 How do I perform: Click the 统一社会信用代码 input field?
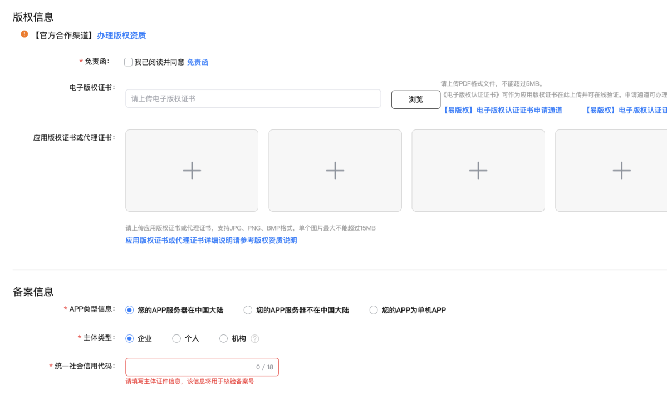(202, 367)
